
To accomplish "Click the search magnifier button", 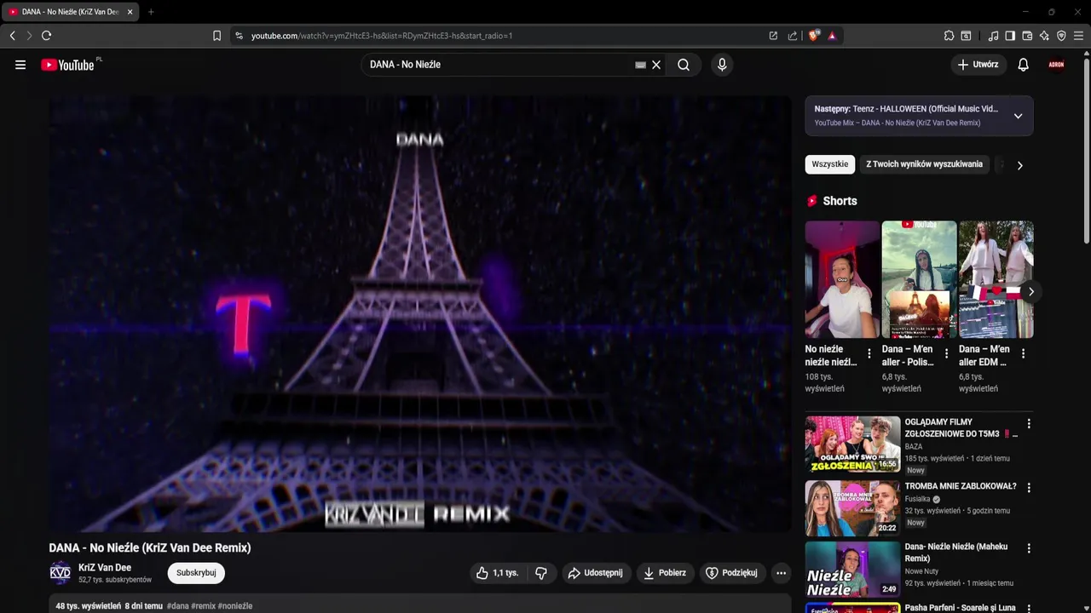I will 684,65.
